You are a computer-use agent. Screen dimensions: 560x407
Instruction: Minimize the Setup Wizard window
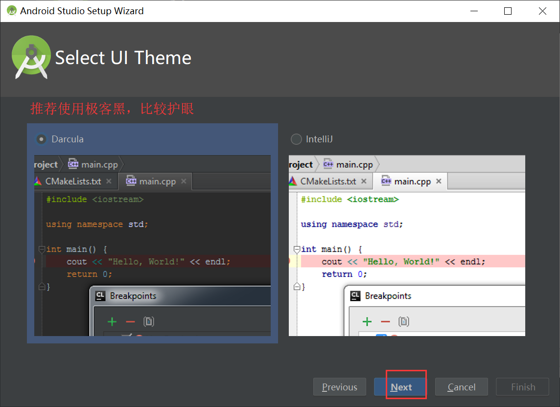point(474,11)
